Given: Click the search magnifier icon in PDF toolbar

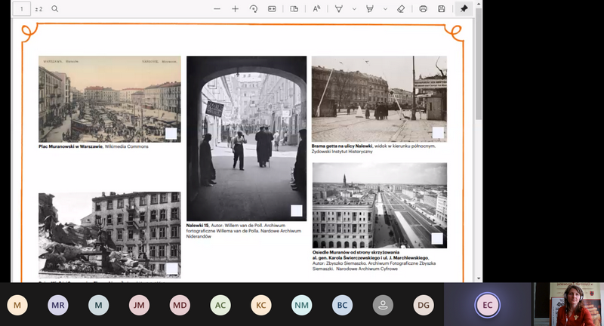Looking at the screenshot, I should pyautogui.click(x=55, y=9).
